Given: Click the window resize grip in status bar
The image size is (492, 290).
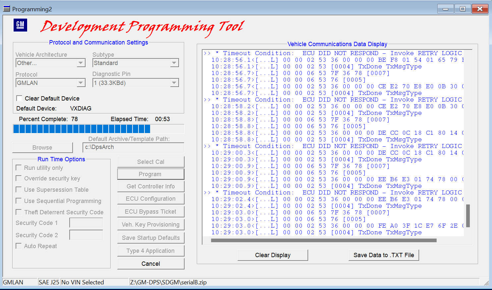Looking at the screenshot, I should 486,283.
